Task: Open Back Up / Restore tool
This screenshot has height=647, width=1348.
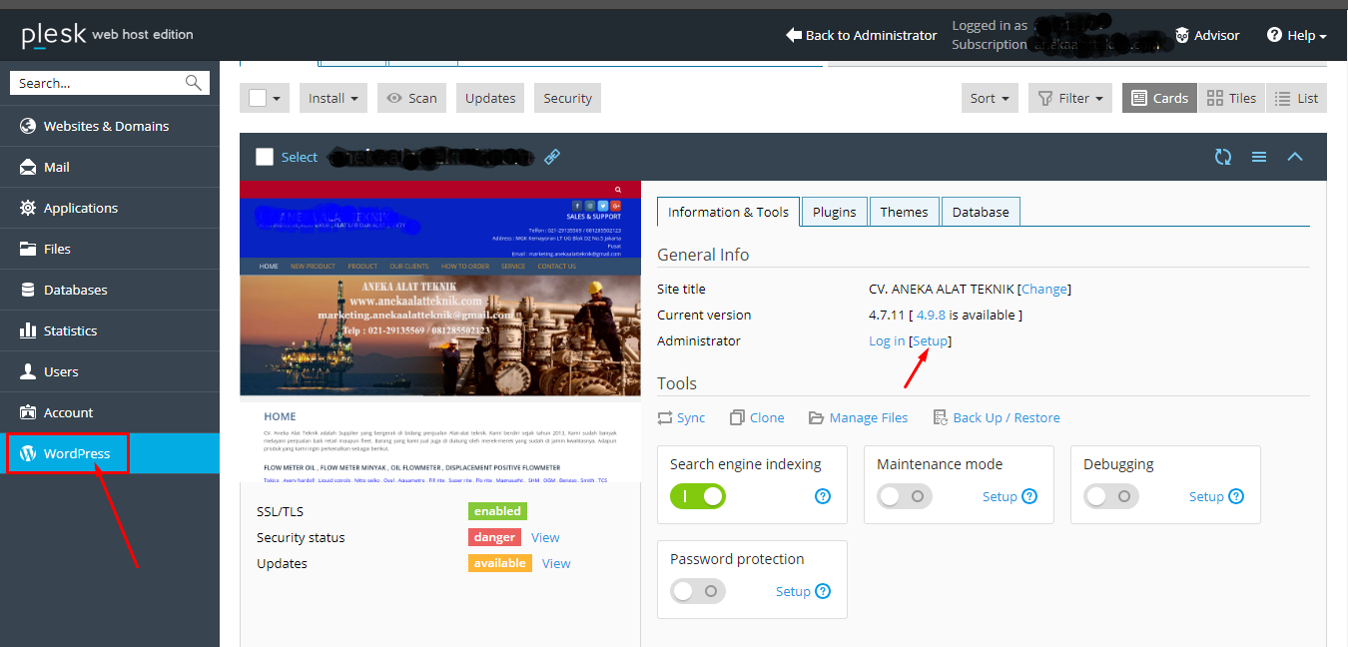Action: pos(996,417)
